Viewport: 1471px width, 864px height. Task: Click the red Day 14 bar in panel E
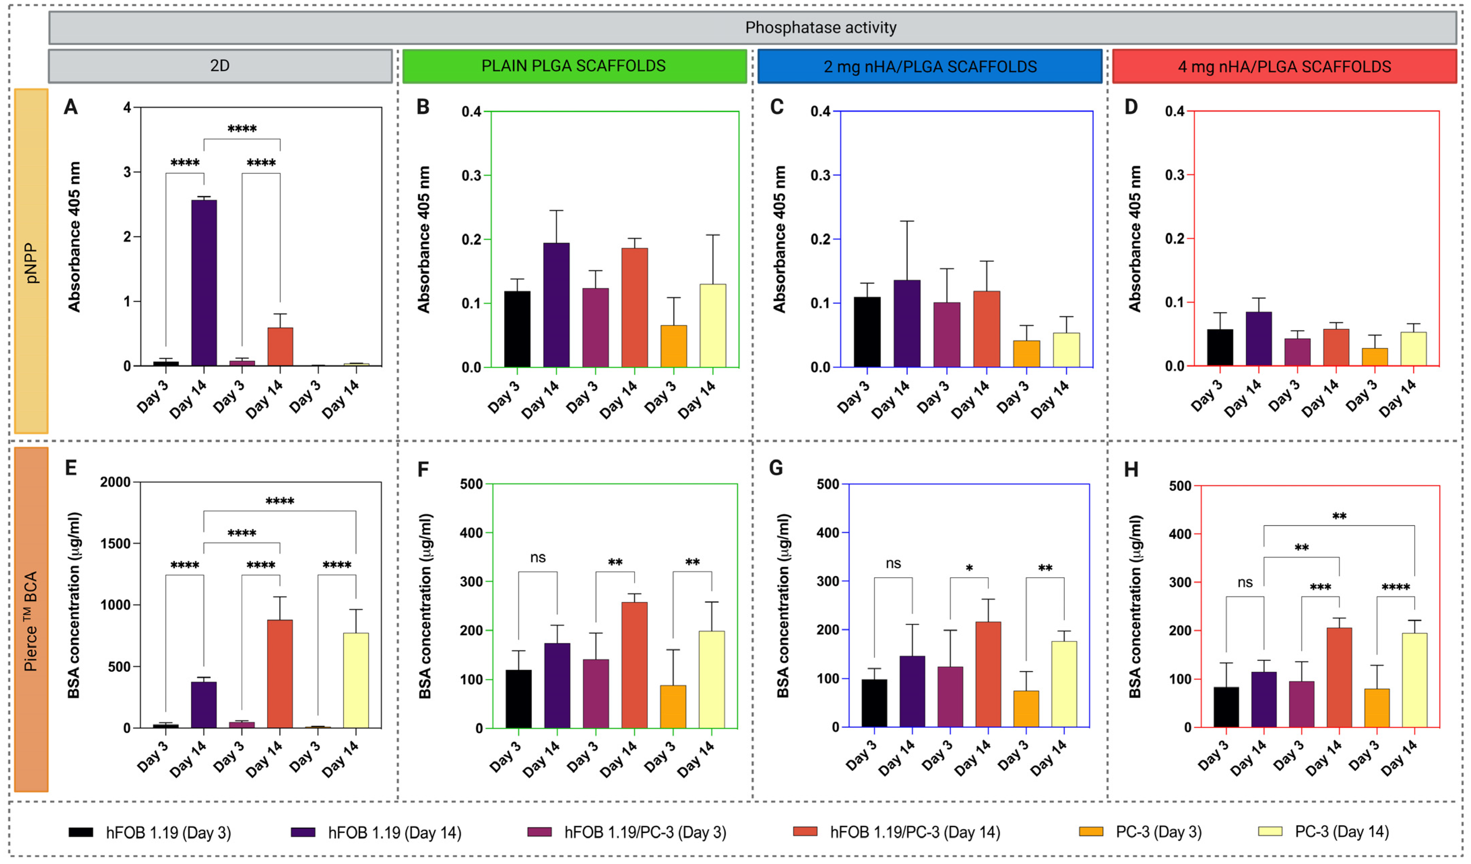pos(280,673)
